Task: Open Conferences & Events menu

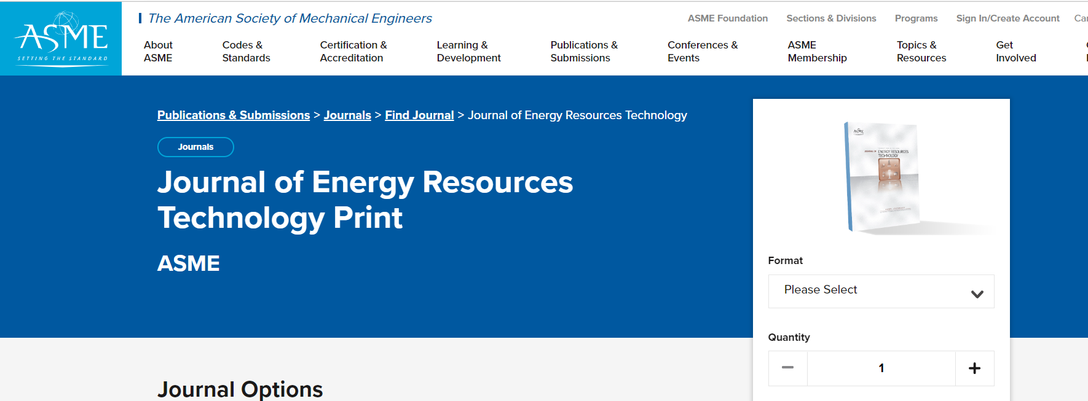Action: click(702, 52)
